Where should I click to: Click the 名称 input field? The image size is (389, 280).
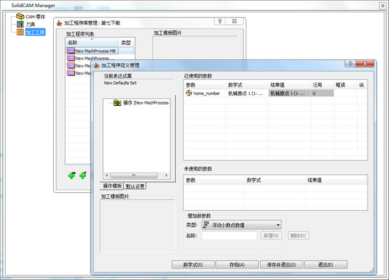tap(230, 235)
